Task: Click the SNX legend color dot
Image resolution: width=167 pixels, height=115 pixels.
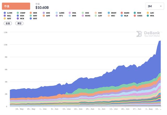Action: tap(44, 13)
